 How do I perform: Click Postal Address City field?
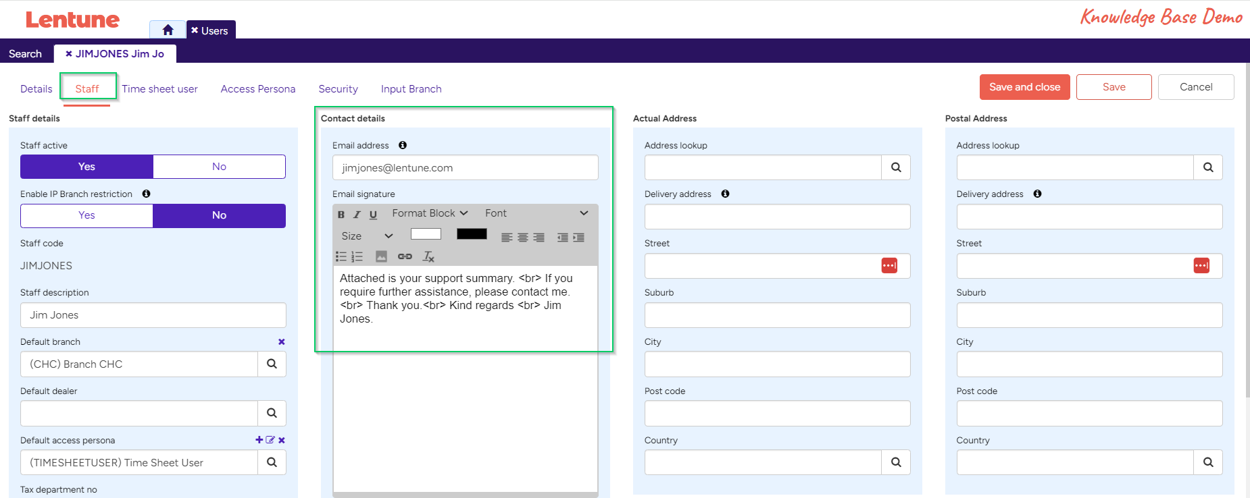point(1090,364)
